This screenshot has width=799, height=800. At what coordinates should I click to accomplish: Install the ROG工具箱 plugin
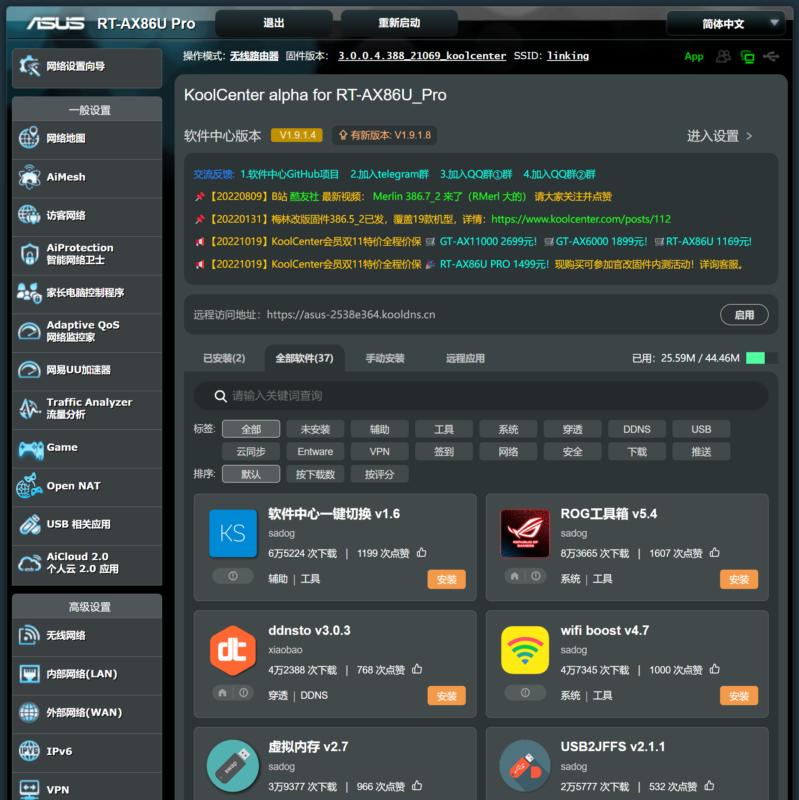pos(739,580)
